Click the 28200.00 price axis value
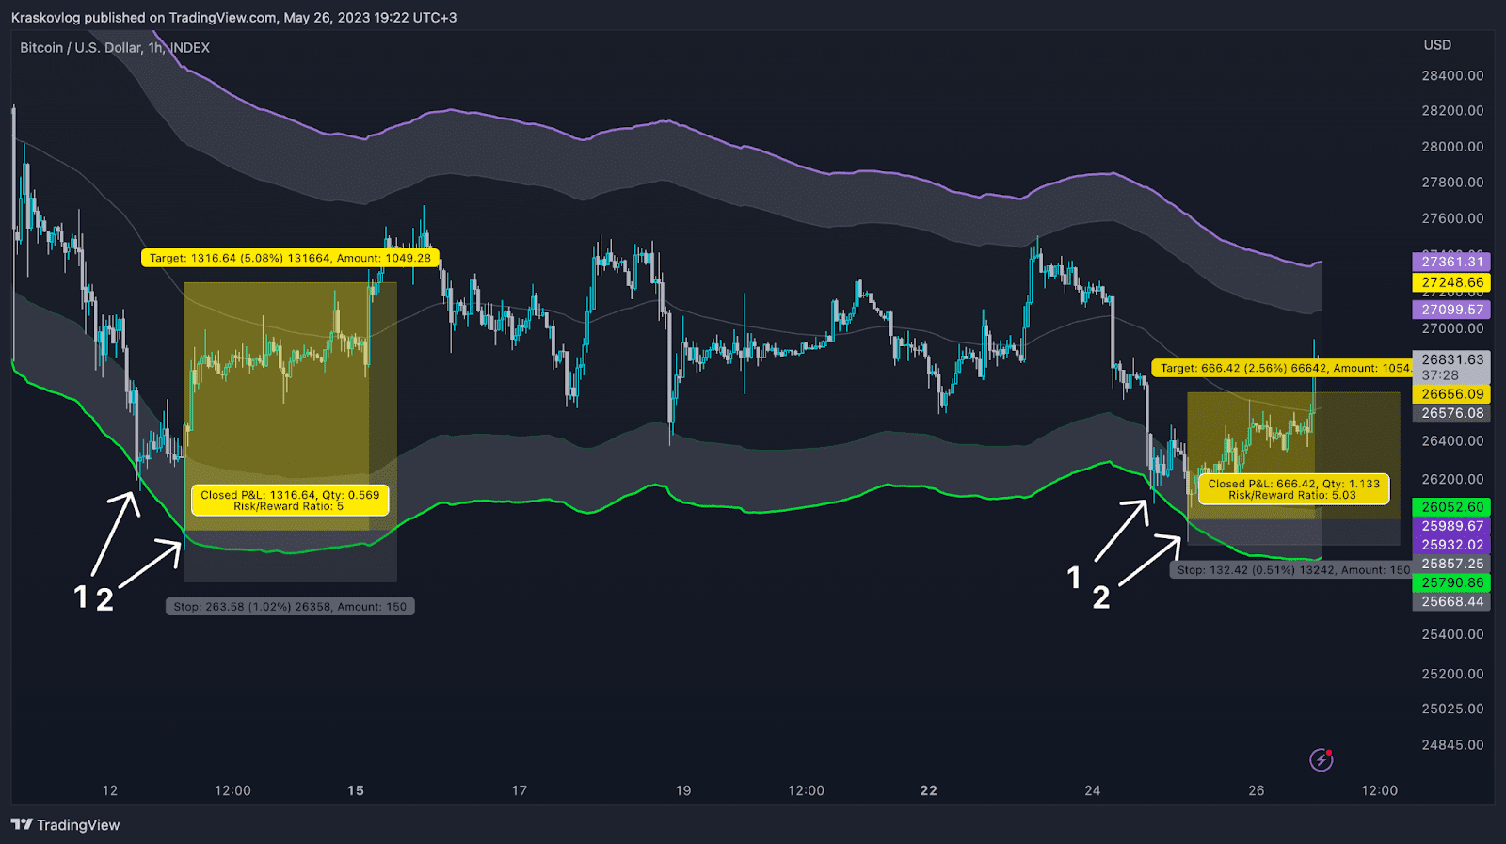 coord(1452,111)
